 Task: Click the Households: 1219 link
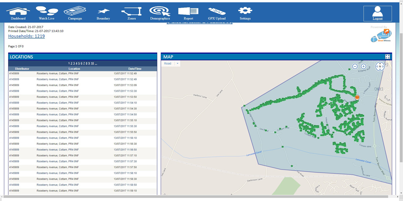[26, 36]
